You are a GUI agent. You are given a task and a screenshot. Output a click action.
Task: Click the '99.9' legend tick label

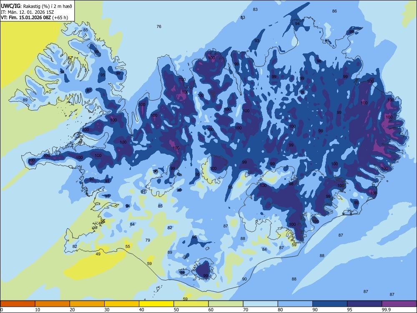(386, 310)
